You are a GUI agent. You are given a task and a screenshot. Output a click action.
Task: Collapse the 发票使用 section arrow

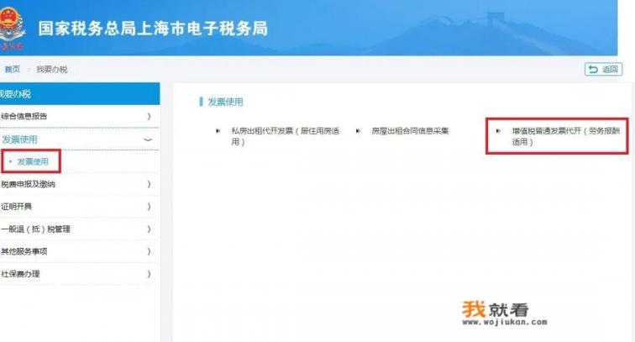[148, 139]
